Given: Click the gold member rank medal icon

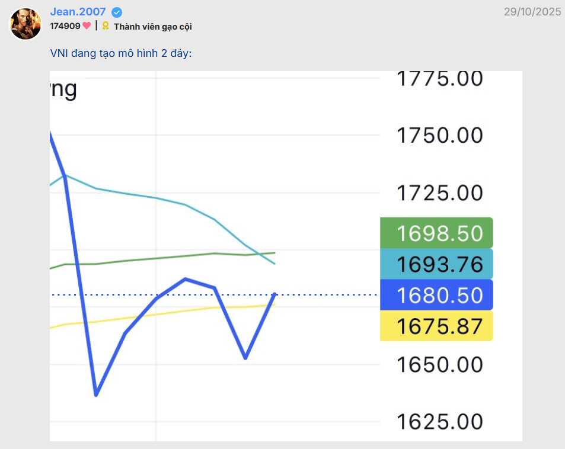Looking at the screenshot, I should pos(106,26).
